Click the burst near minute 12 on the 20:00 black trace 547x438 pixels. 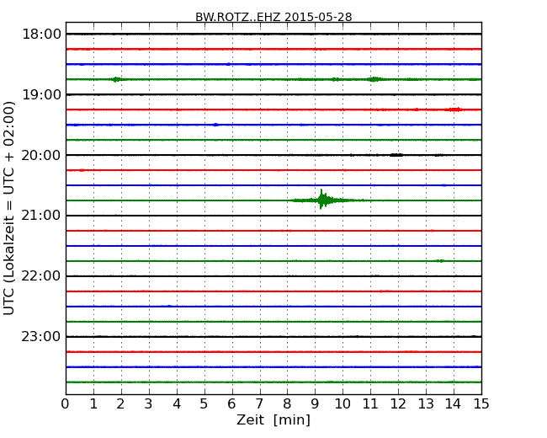point(396,155)
